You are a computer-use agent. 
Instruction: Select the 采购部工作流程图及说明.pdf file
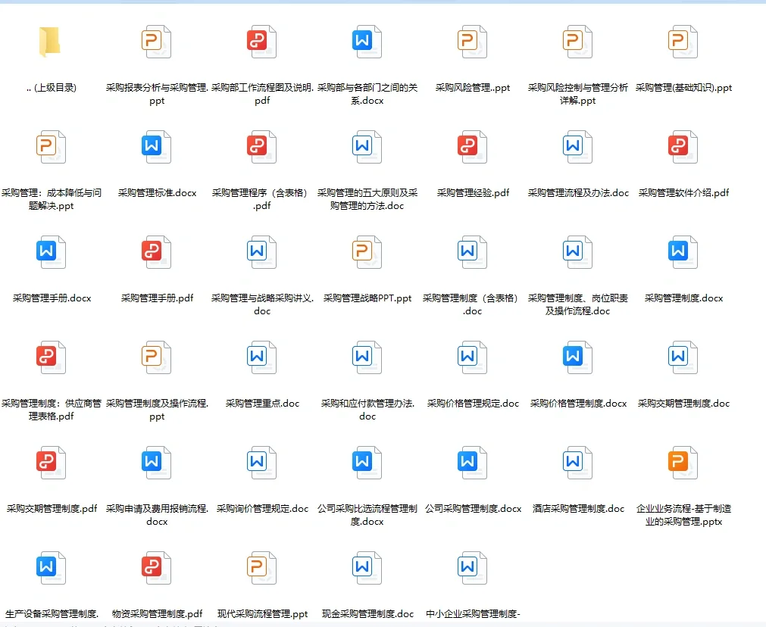click(261, 42)
